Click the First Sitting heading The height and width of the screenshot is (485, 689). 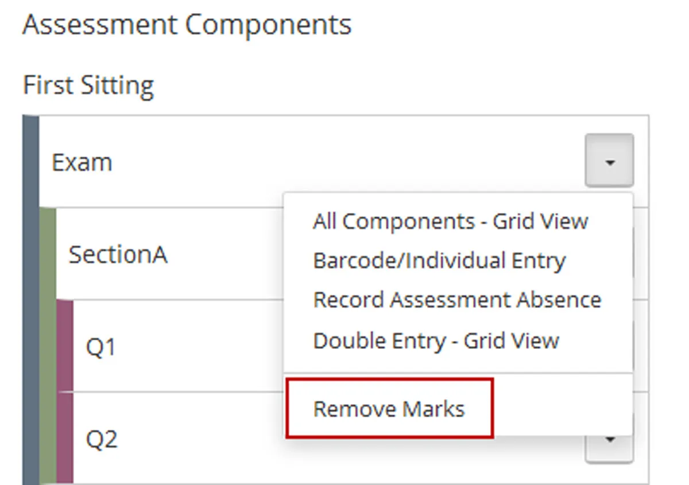(x=88, y=85)
